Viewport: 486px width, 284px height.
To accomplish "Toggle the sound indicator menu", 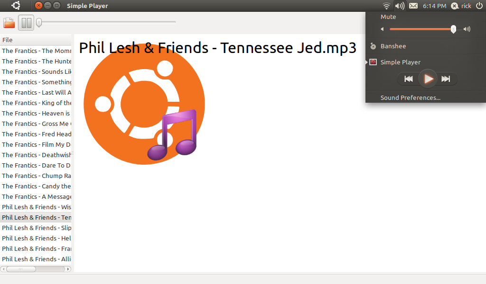I will [400, 6].
